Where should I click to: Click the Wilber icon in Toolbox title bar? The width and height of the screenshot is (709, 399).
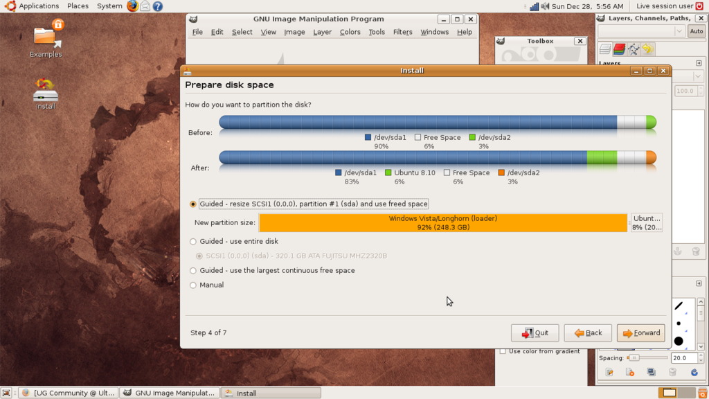tap(501, 41)
